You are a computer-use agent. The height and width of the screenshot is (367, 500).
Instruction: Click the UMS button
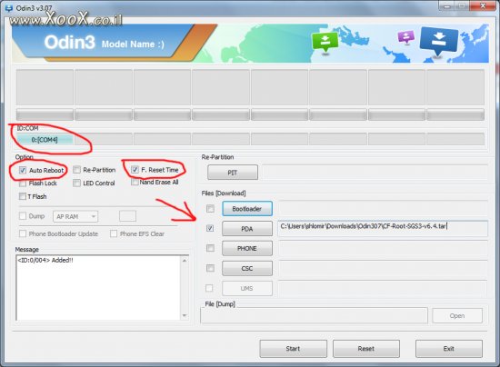pyautogui.click(x=247, y=288)
